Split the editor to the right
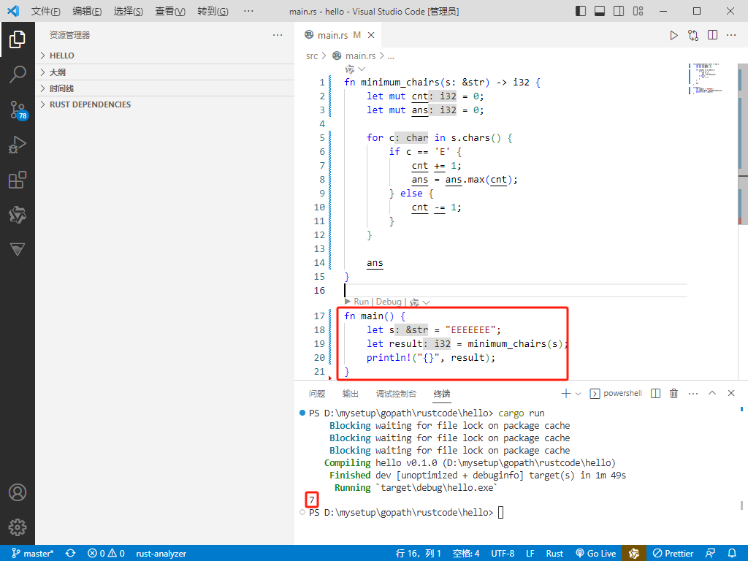 pos(713,35)
